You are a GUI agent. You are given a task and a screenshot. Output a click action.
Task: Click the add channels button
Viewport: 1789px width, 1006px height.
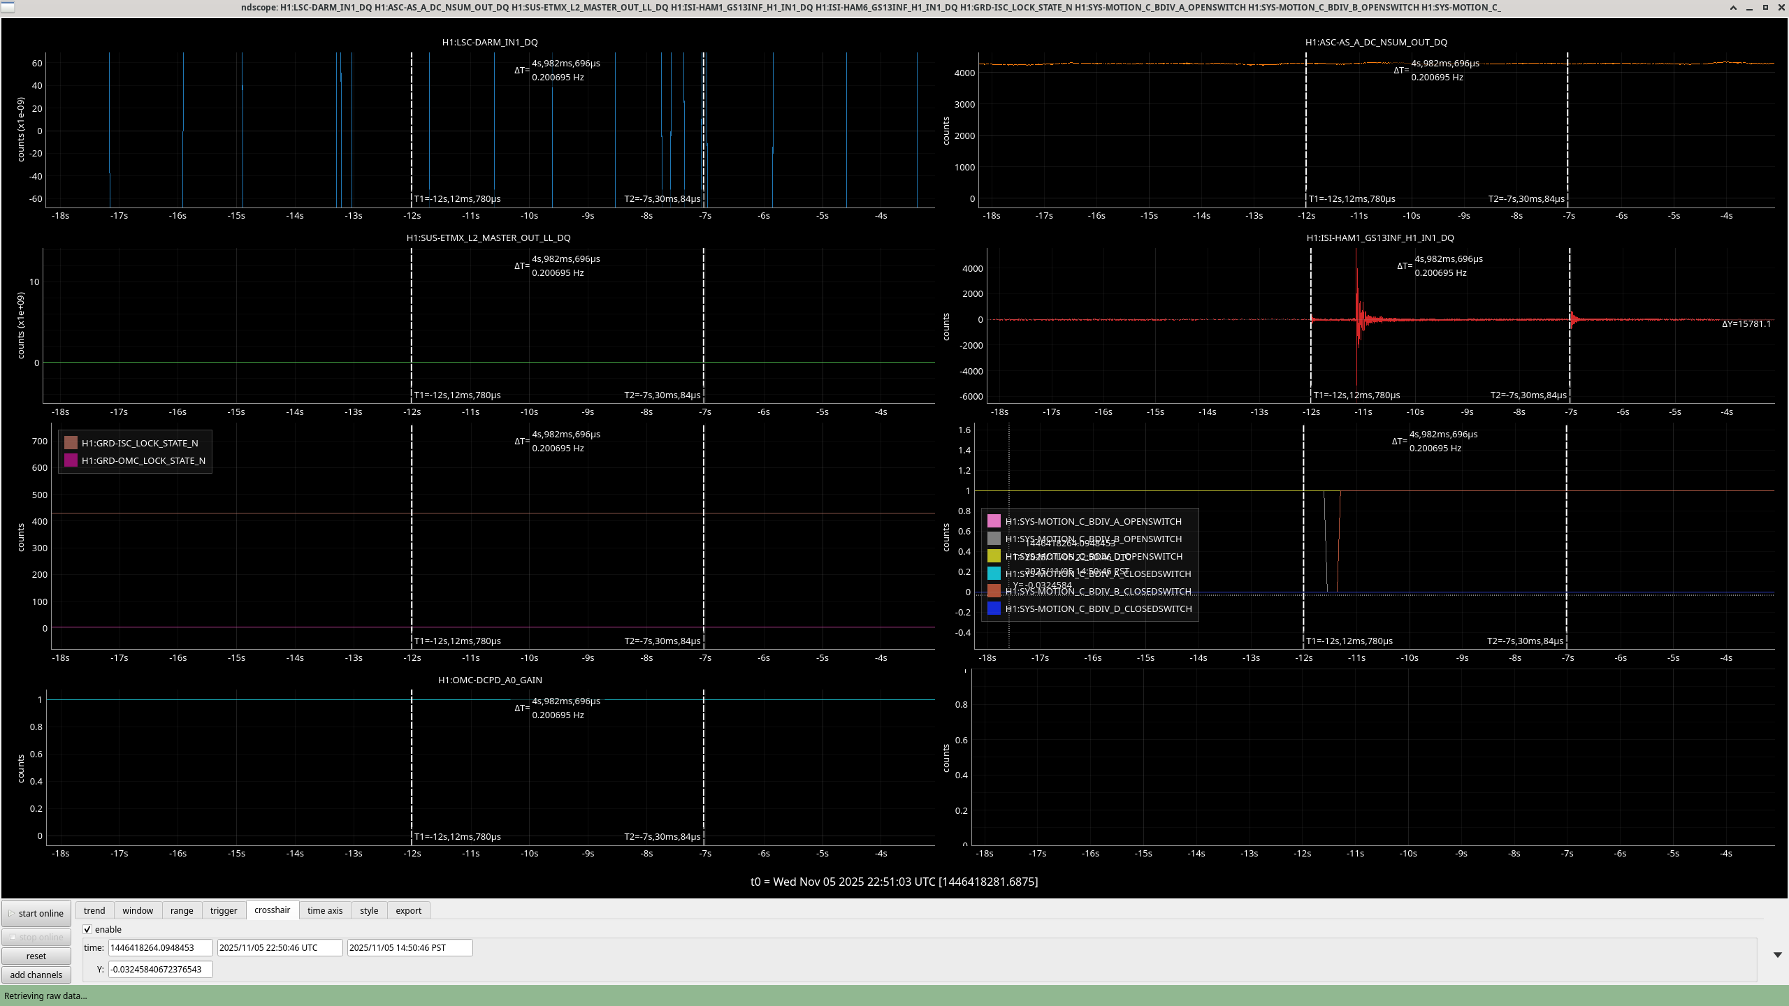(36, 975)
